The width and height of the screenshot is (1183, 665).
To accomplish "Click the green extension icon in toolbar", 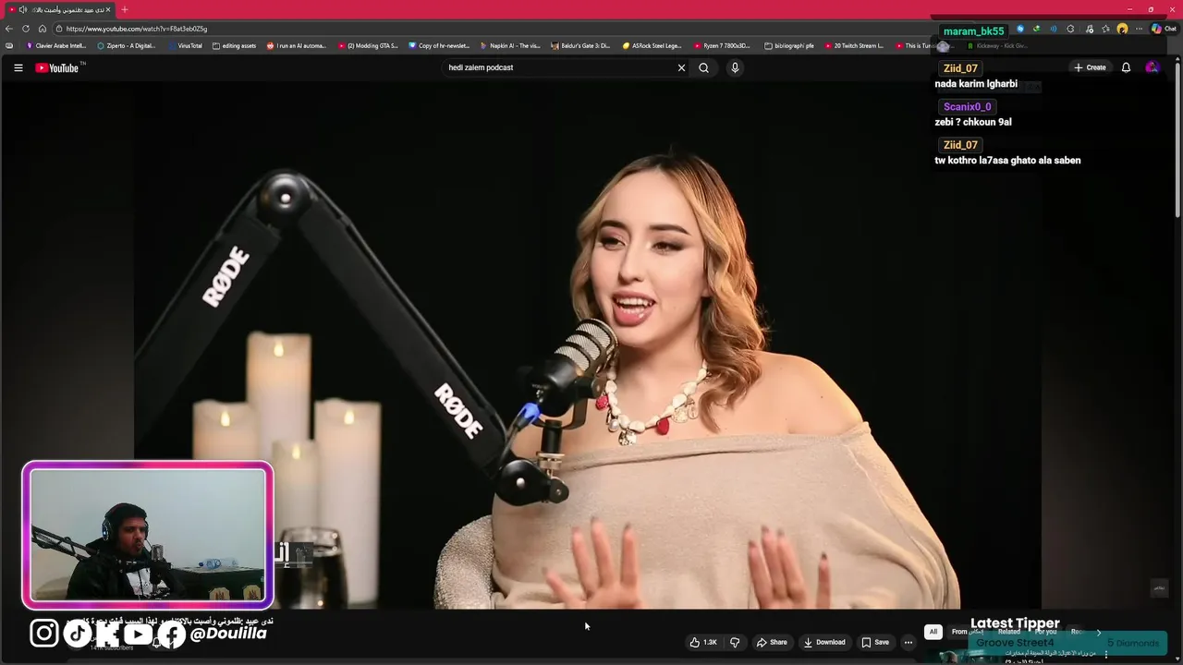I will 1036,29.
